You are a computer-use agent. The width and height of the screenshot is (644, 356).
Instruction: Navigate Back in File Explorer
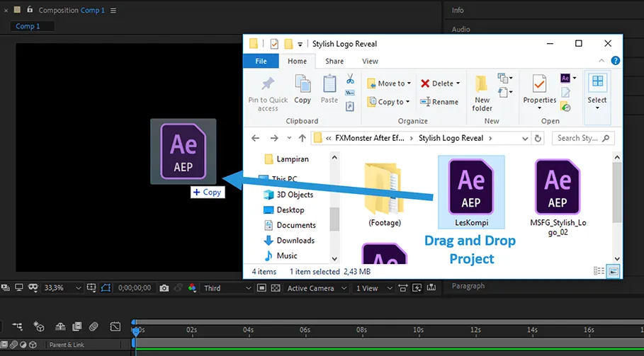click(255, 138)
